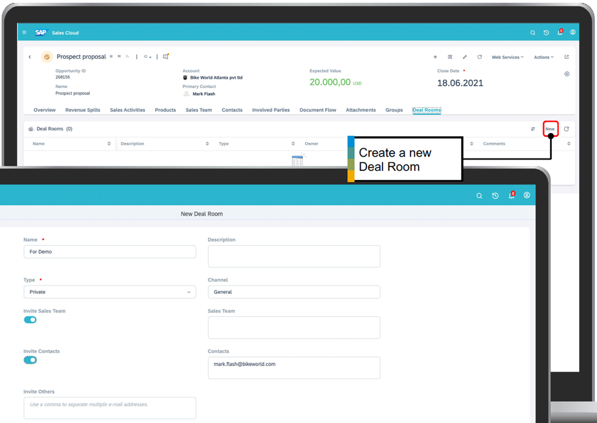Click the chat icon beside the plus in opportunity header
Image resolution: width=597 pixels, height=423 pixels.
tap(450, 57)
